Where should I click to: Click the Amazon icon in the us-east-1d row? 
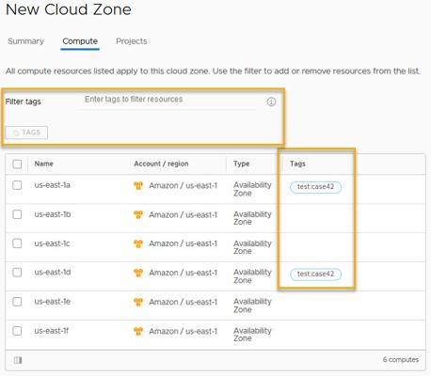(x=138, y=273)
